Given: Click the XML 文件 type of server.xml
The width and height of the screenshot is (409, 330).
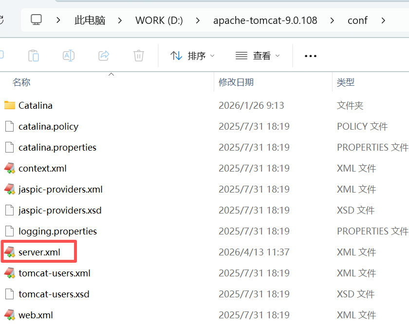Looking at the screenshot, I should click(x=356, y=252).
